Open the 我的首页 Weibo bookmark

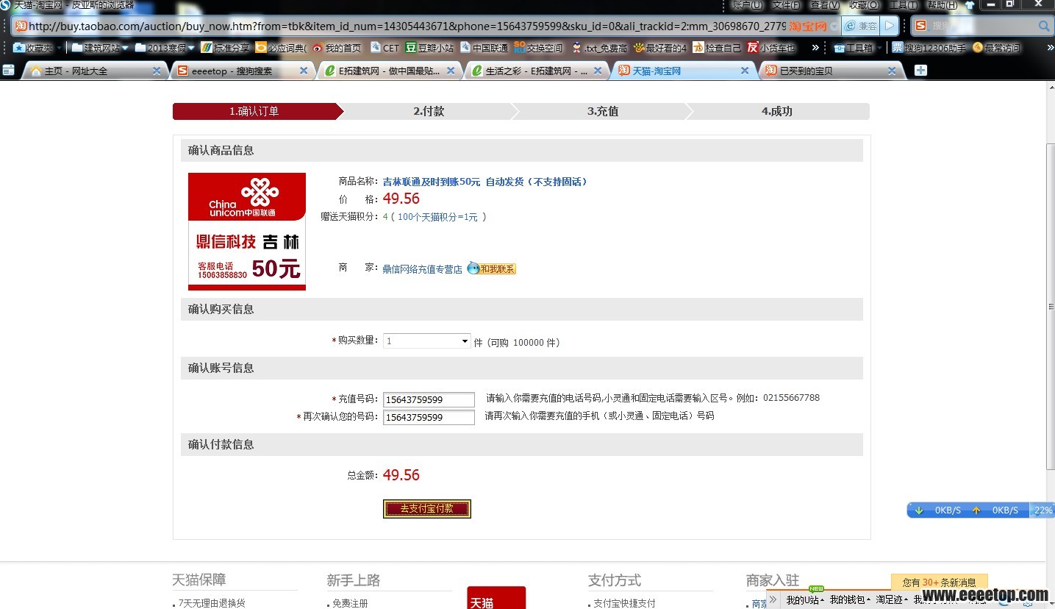(x=337, y=48)
